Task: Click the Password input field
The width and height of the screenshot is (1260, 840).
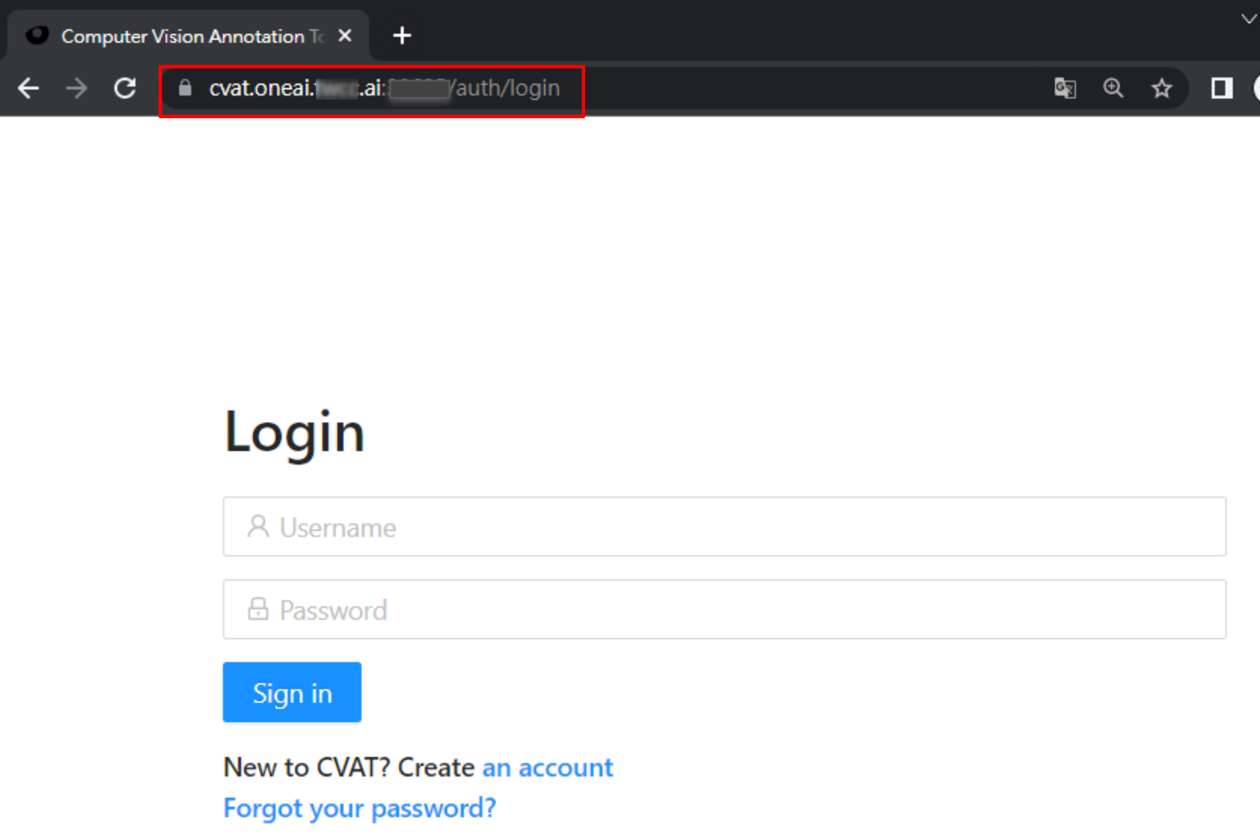Action: tap(724, 609)
